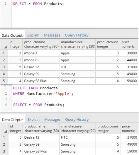Select the productname column header in upper table
This screenshot has height=155, width=139.
click(41, 44)
